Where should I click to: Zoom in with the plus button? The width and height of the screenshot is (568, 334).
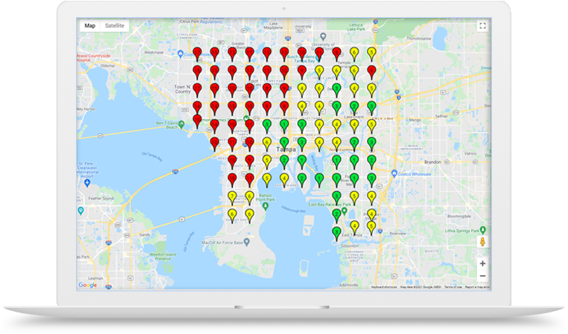482,263
